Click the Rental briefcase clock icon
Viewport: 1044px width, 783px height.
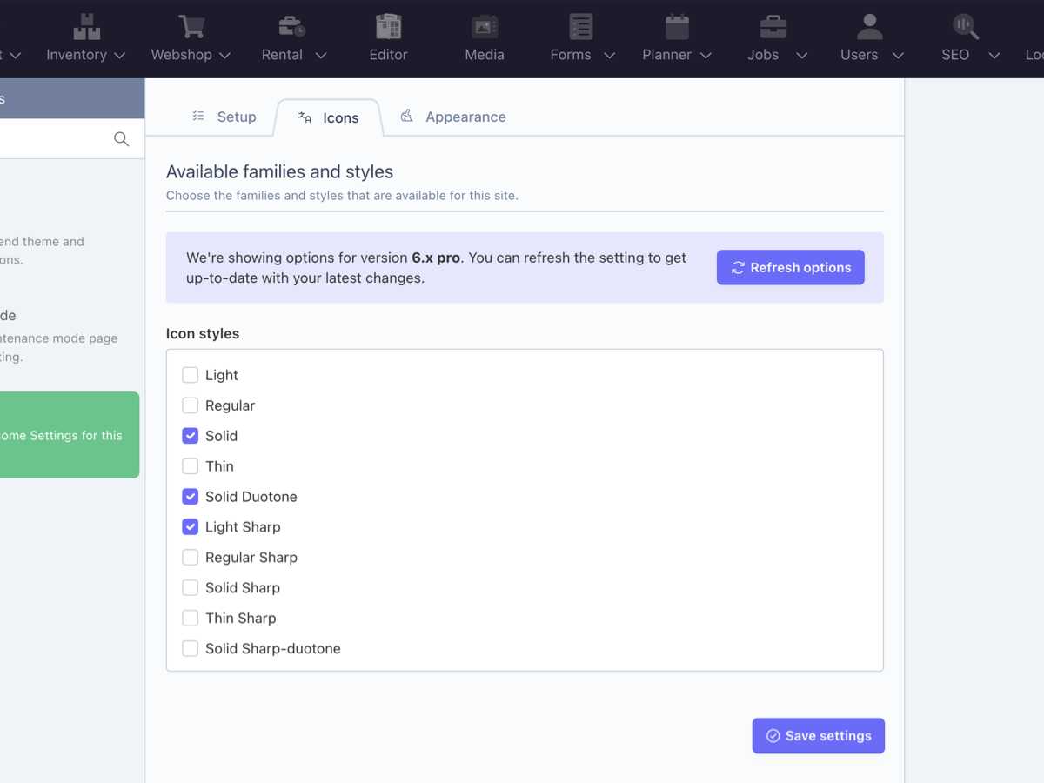pyautogui.click(x=292, y=26)
